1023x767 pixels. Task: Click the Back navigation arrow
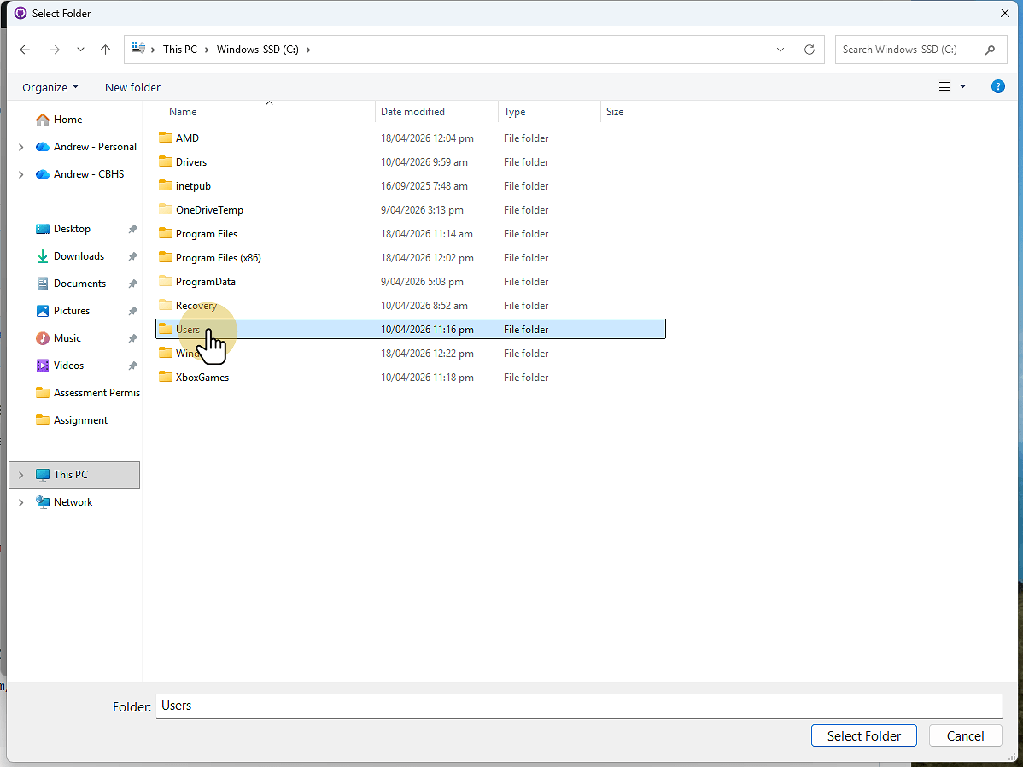[25, 50]
